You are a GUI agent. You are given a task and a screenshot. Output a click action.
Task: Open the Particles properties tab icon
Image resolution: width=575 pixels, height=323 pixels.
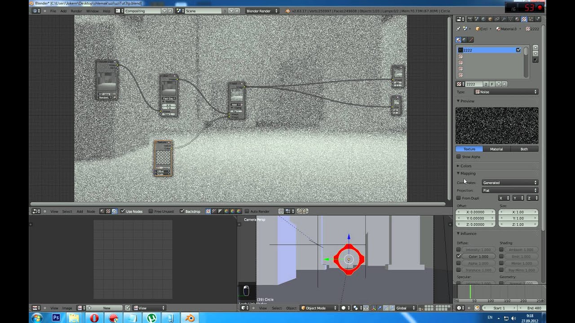(x=531, y=19)
